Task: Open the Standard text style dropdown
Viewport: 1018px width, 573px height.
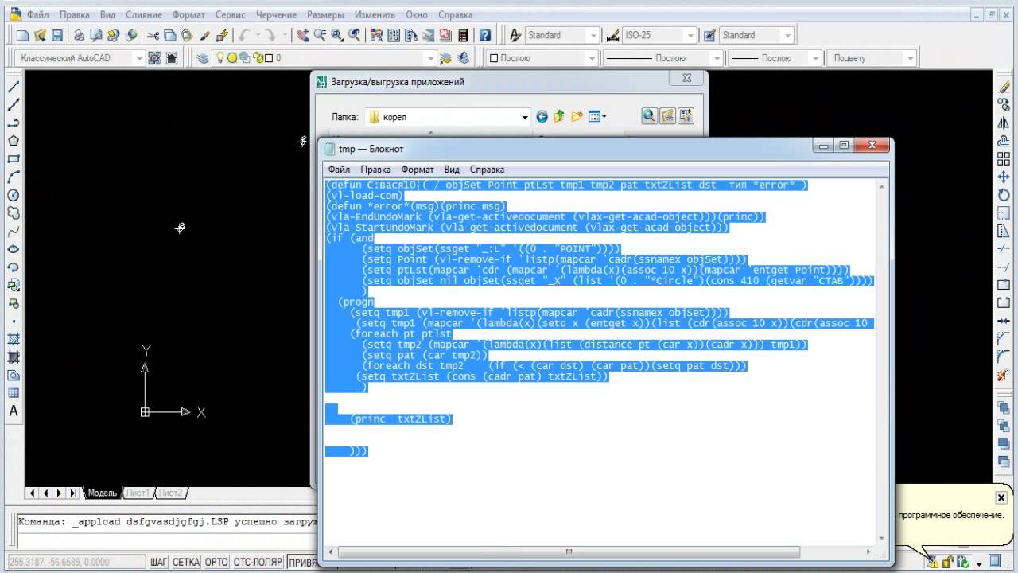Action: 593,35
